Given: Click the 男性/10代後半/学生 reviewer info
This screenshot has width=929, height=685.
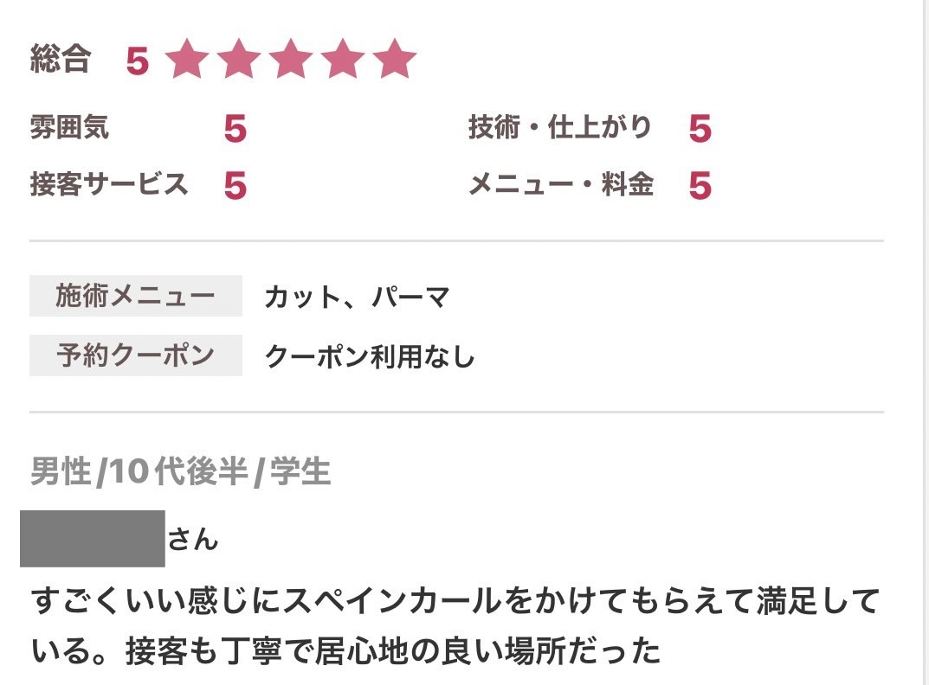Looking at the screenshot, I should pyautogui.click(x=180, y=472).
